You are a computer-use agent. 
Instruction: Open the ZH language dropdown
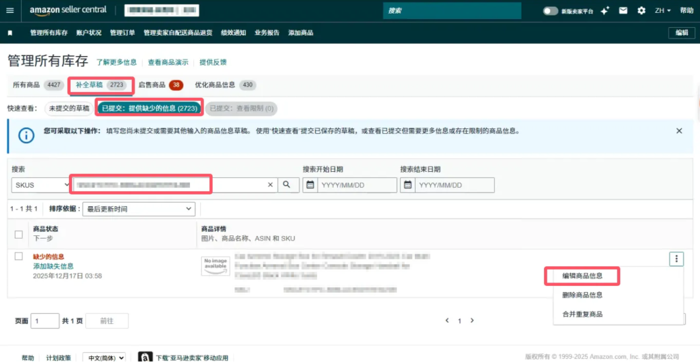[662, 11]
